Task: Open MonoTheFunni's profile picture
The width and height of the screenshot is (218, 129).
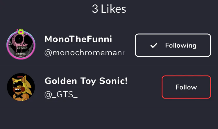Action: click(x=21, y=45)
